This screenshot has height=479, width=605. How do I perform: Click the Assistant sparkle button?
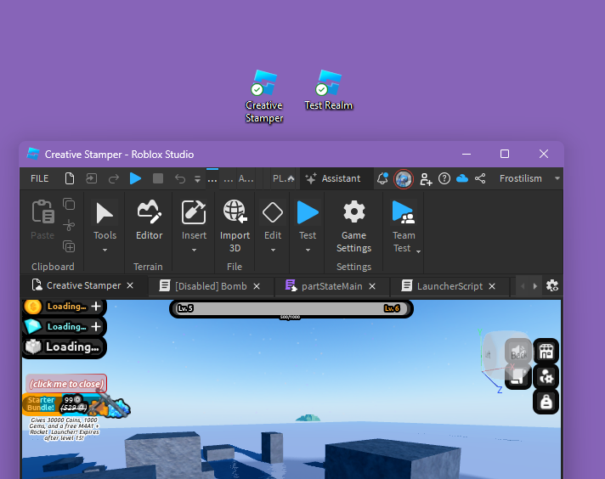(x=332, y=178)
